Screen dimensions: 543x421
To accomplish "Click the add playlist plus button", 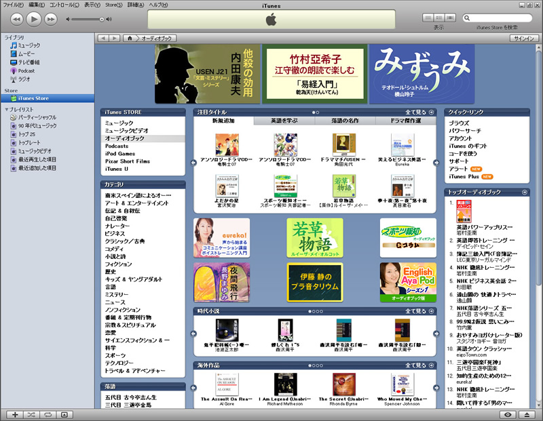I will click(x=14, y=415).
